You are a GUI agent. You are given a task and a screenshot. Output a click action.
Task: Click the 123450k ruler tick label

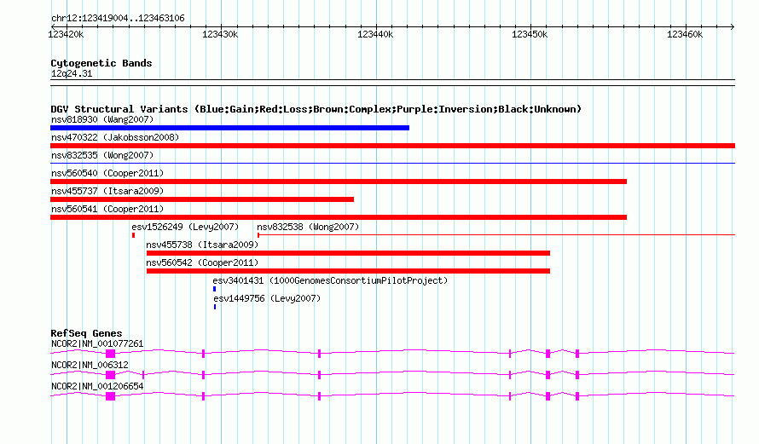tap(530, 34)
